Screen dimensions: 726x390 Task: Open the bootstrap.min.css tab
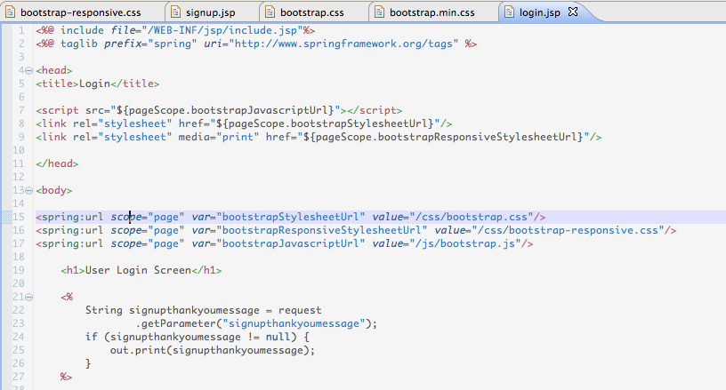tap(432, 12)
